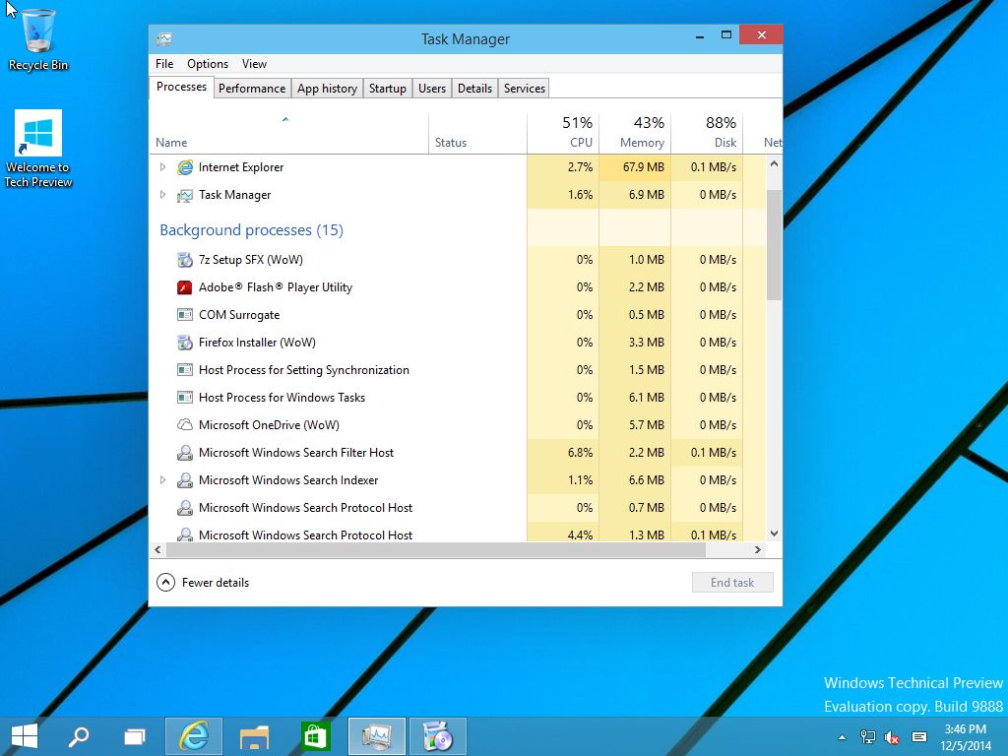Click the horizontal scrollbar left arrow
This screenshot has width=1008, height=756.
[158, 549]
